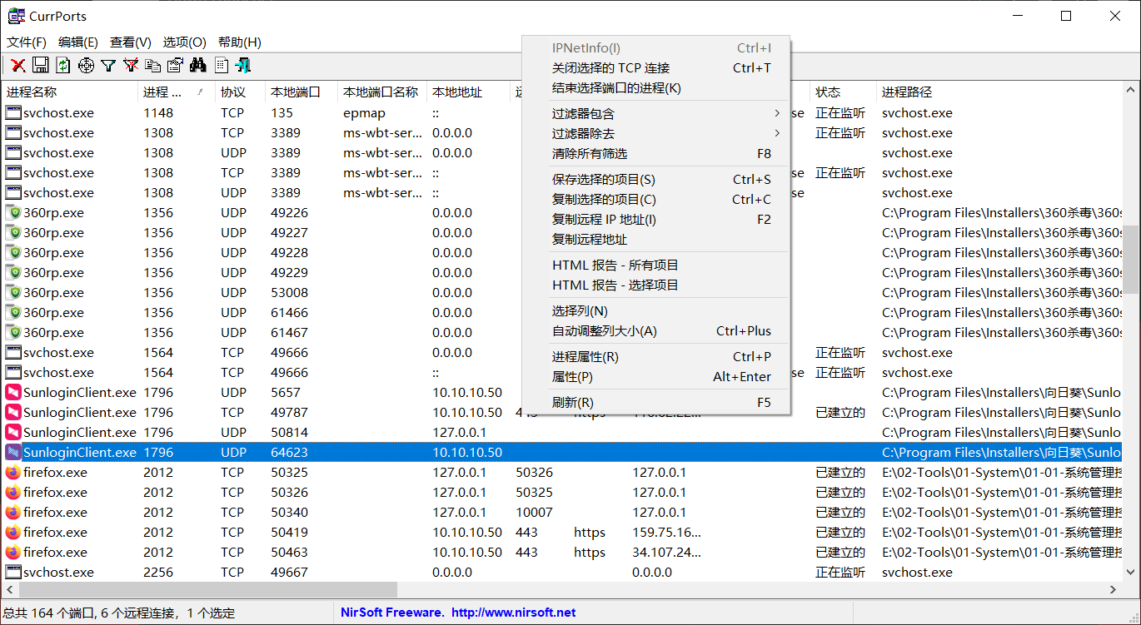1141x625 pixels.
Task: Click the copy selected items toolbar icon
Action: (x=153, y=65)
